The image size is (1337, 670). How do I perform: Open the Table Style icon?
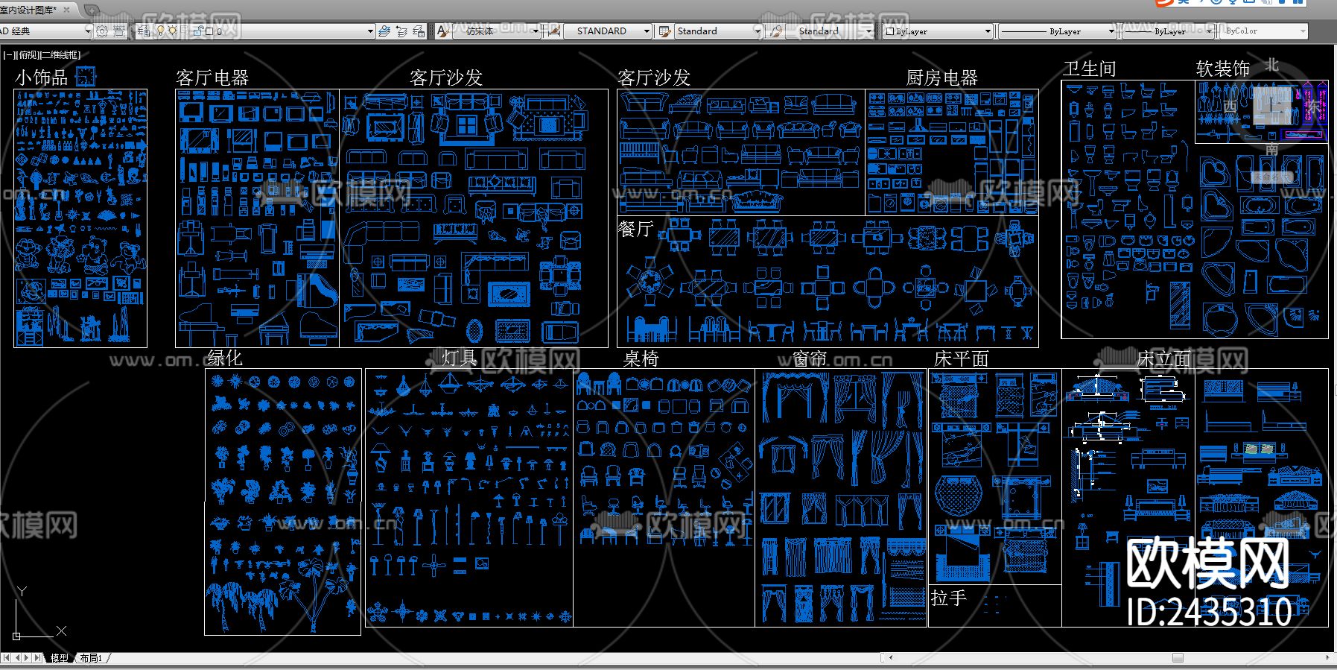pos(664,31)
